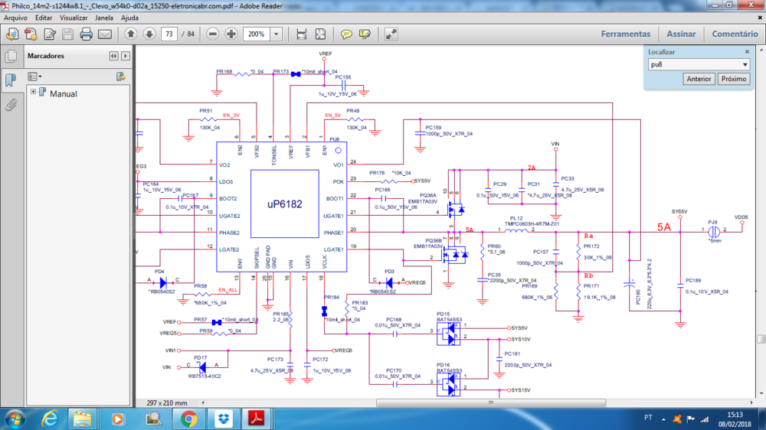Toggle the Attachments paperclip panel
This screenshot has height=430, width=766.
(11, 104)
